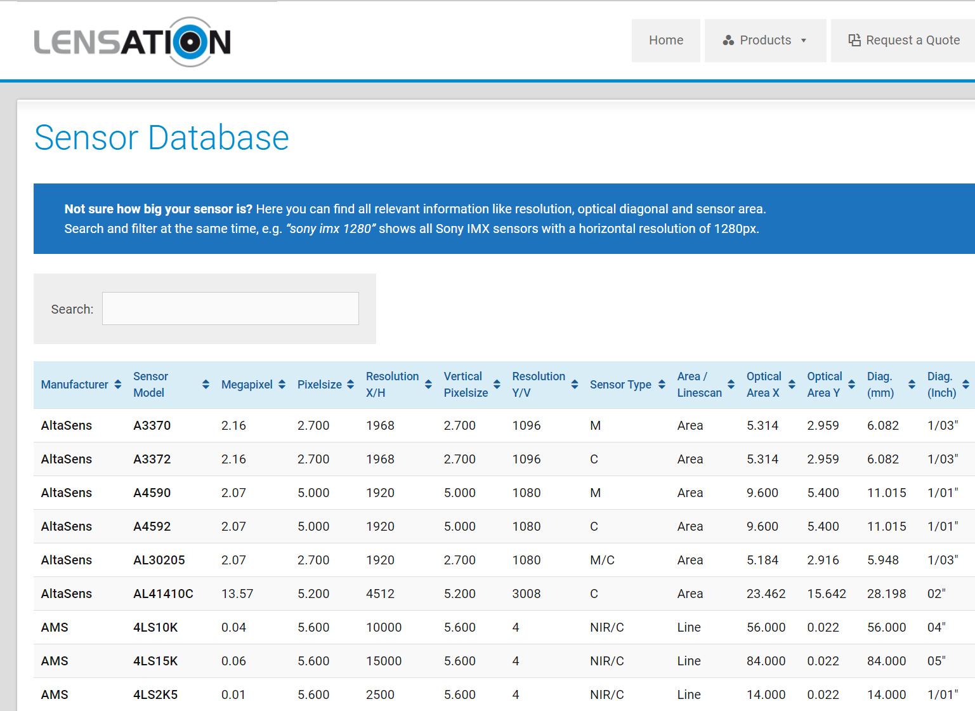Sort by Optical Area X arrows
Viewport: 975px width, 711px height.
[x=792, y=385]
